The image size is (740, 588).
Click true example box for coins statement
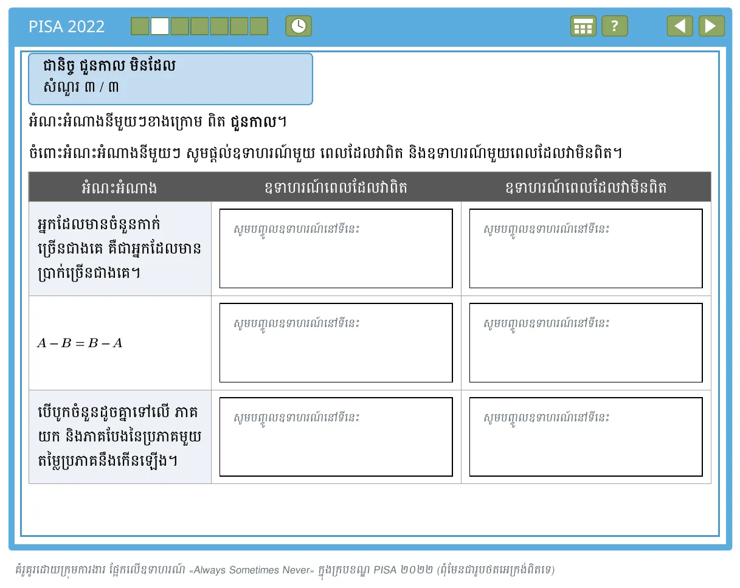coord(336,249)
